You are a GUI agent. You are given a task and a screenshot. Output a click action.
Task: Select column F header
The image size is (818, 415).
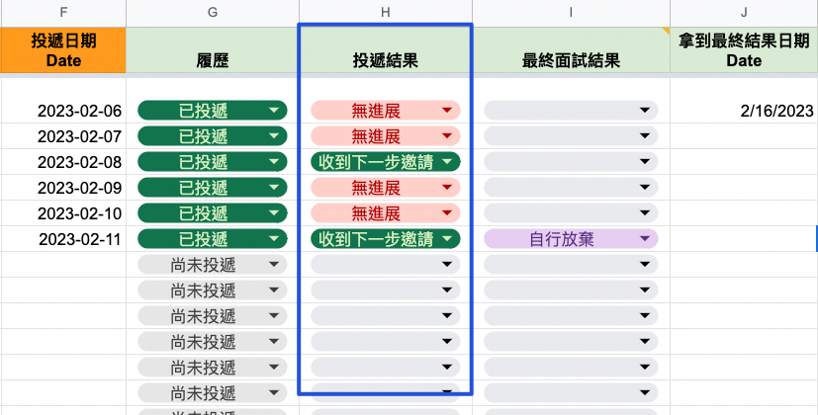(63, 13)
